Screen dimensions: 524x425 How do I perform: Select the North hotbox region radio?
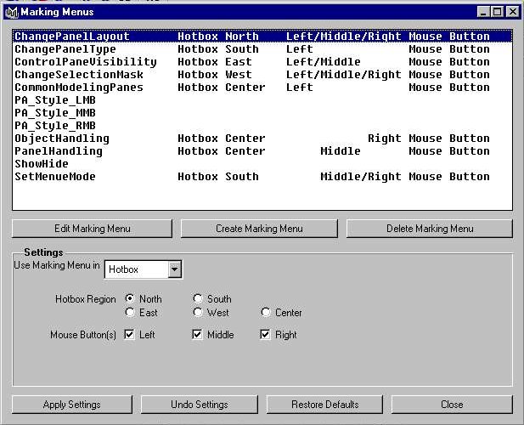click(130, 298)
